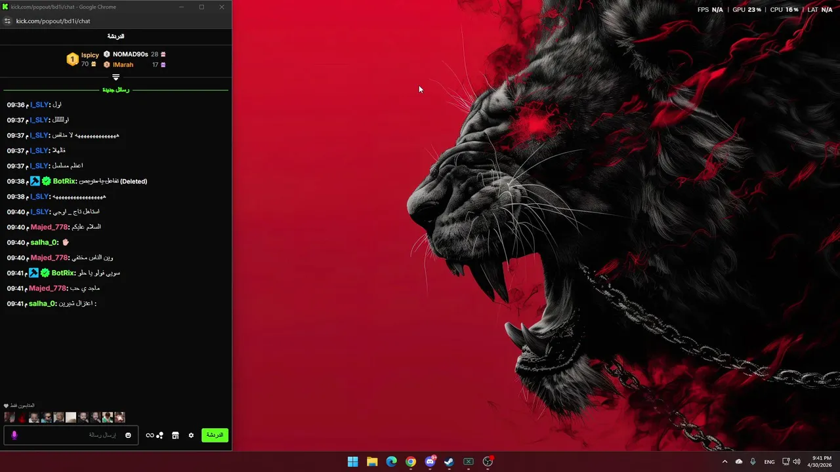Viewport: 840px width, 472px height.
Task: Open Windows Start menu
Action: tap(352, 462)
